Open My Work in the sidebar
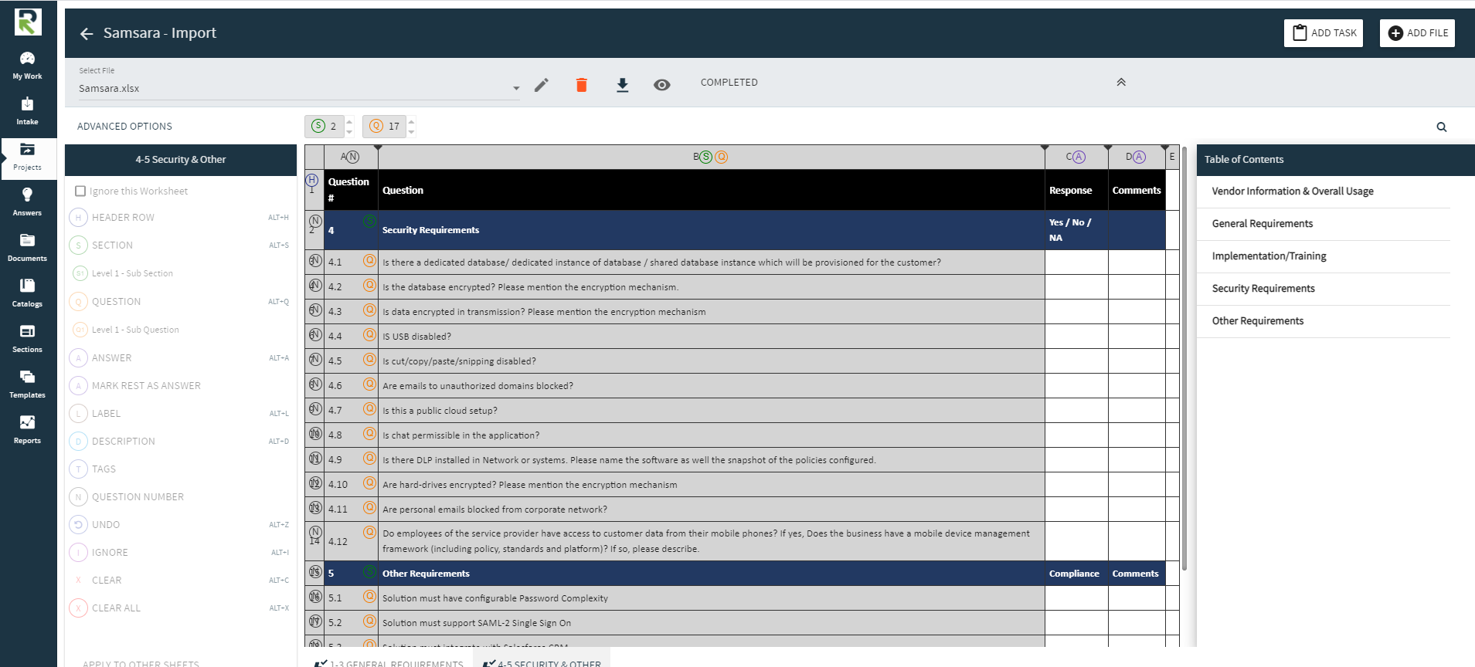The image size is (1475, 667). 27,66
